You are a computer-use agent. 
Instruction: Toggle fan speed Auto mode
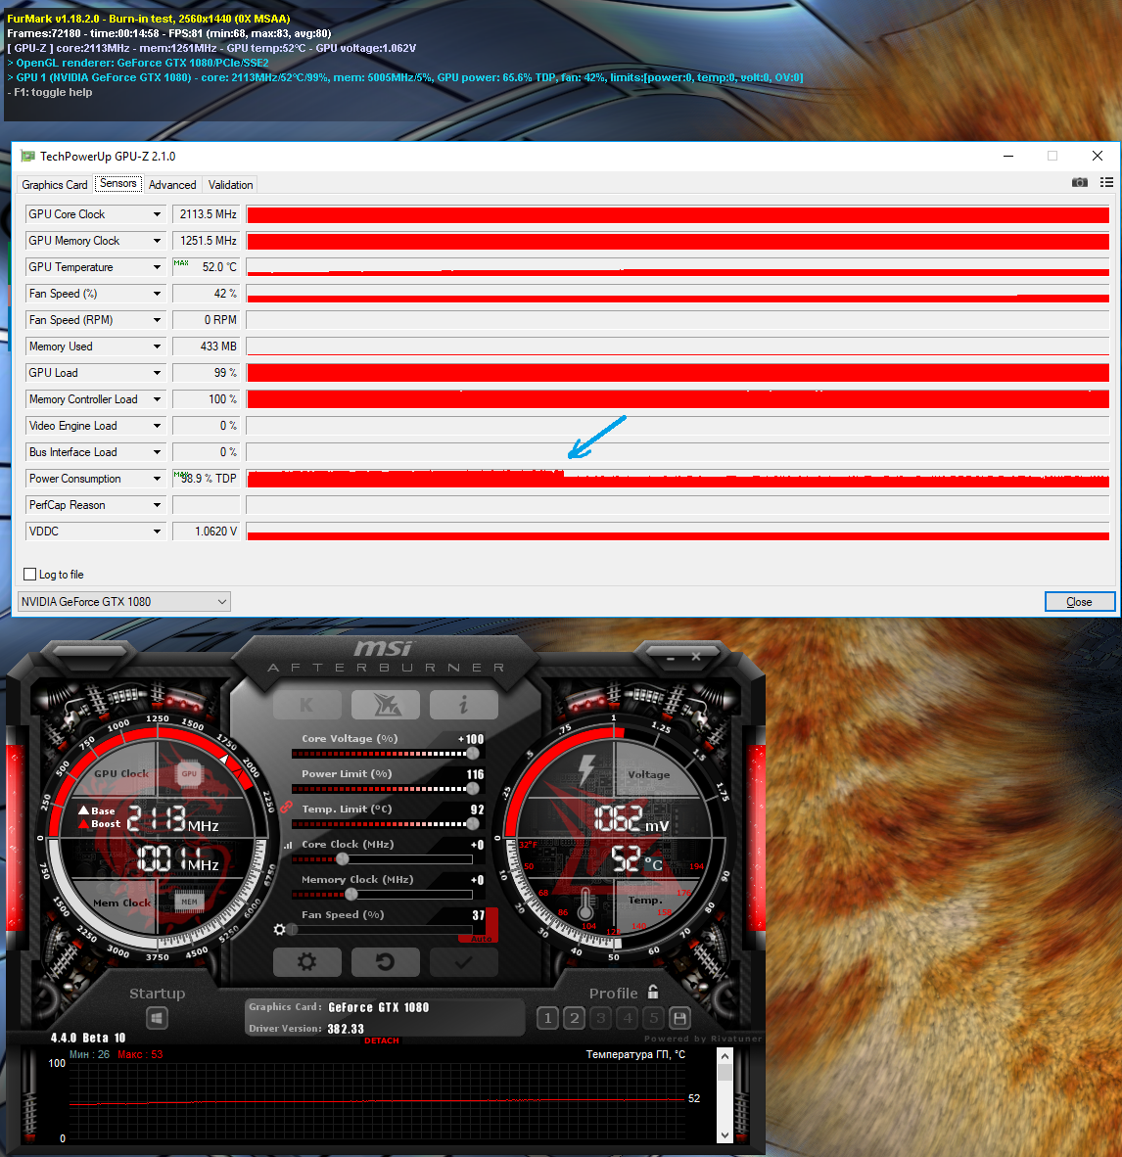tap(482, 940)
